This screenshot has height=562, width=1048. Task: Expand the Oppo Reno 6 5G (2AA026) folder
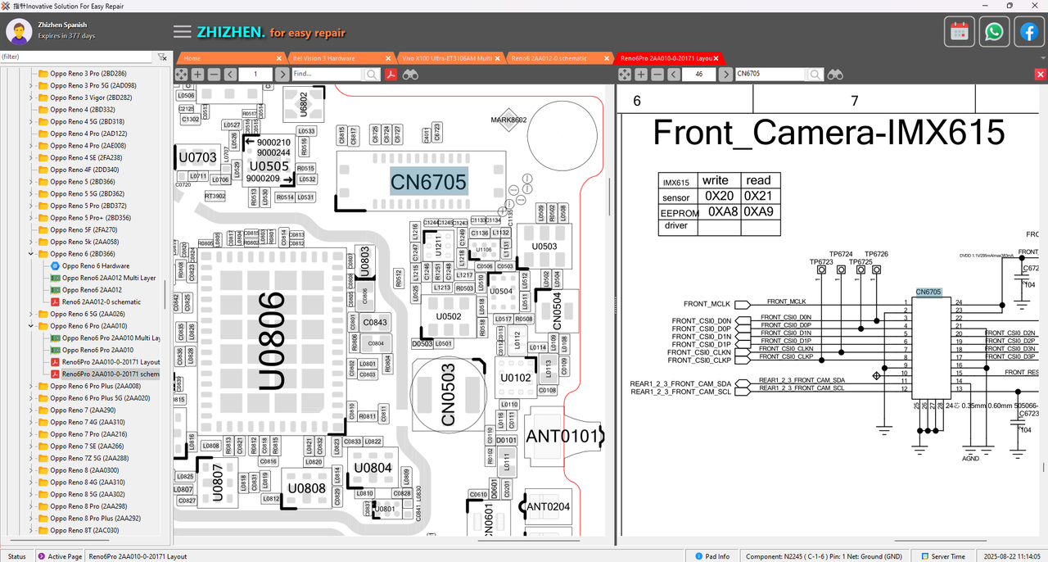coord(32,314)
